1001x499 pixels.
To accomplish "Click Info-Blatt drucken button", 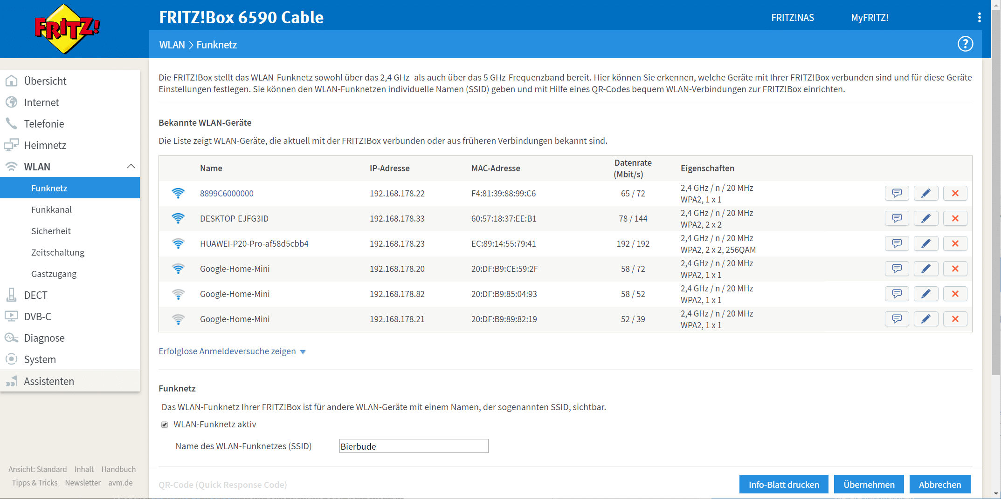I will pyautogui.click(x=783, y=484).
